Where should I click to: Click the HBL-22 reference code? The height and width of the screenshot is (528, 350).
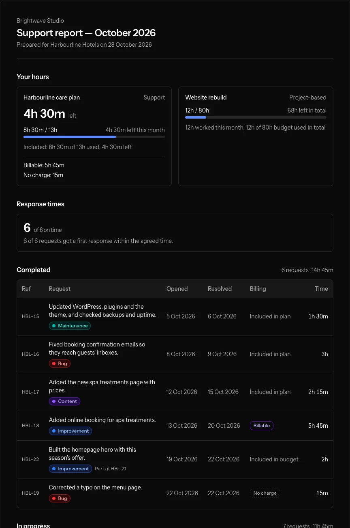[x=30, y=459]
